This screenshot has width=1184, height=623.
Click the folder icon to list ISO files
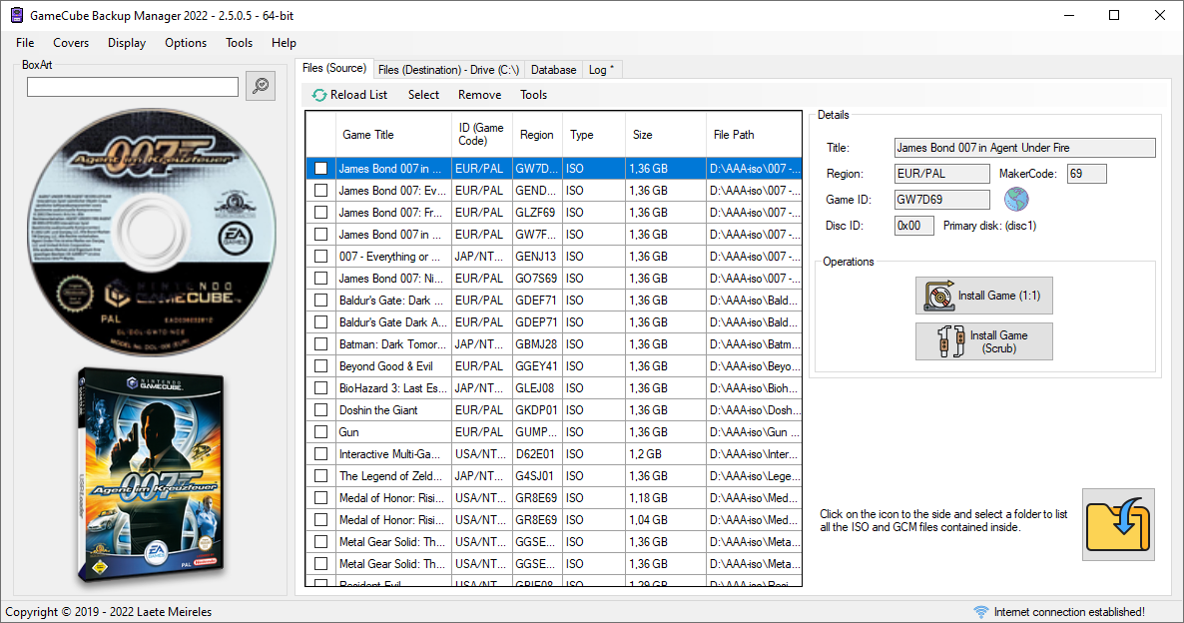[x=1118, y=525]
